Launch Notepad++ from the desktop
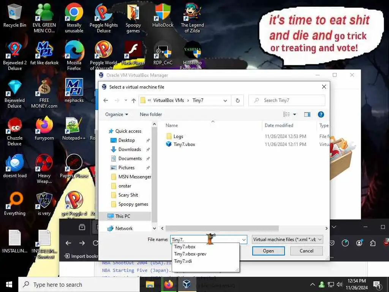Screen dimensions: 389x292 (74, 129)
